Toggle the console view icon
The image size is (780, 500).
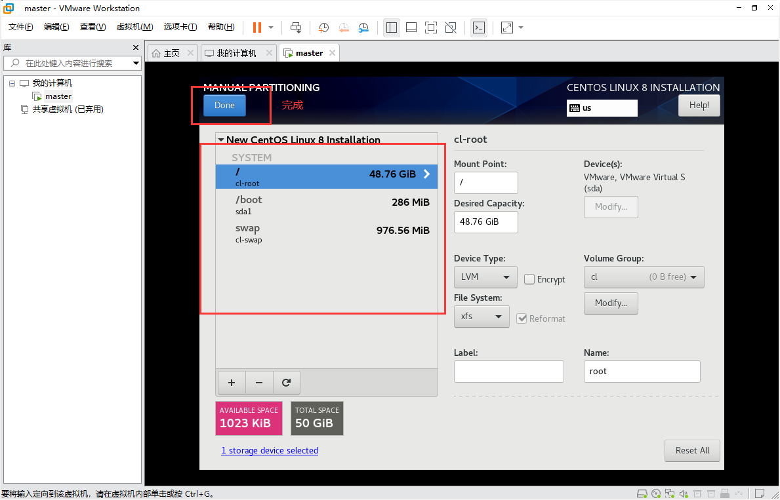click(478, 28)
